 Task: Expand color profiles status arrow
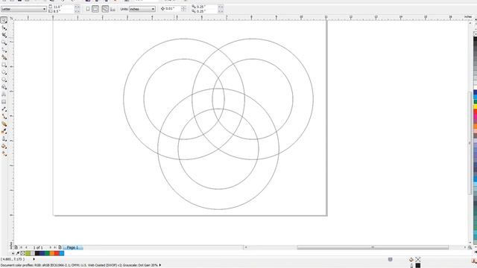point(160,265)
